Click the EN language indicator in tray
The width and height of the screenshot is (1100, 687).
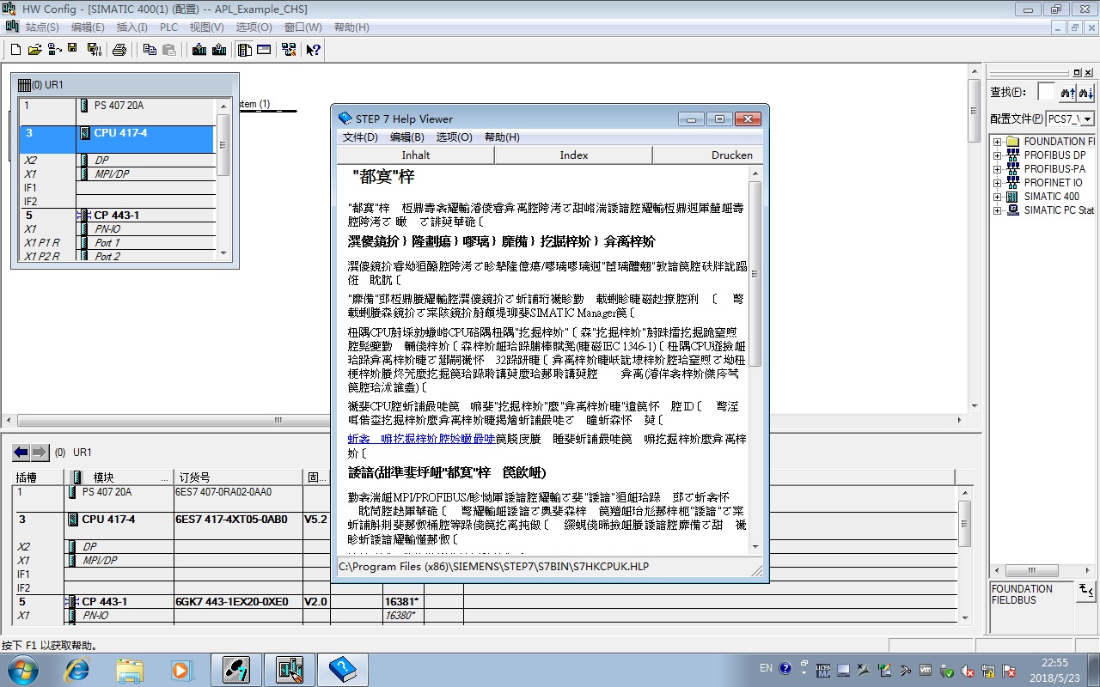tap(766, 668)
